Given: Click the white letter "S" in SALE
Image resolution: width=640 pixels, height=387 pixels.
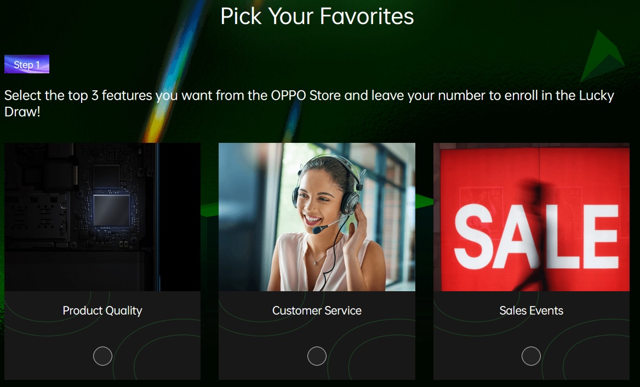Looking at the screenshot, I should (473, 236).
